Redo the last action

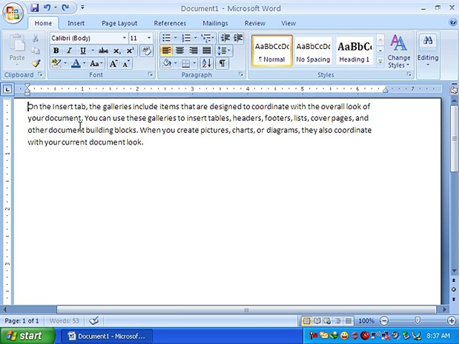point(66,8)
